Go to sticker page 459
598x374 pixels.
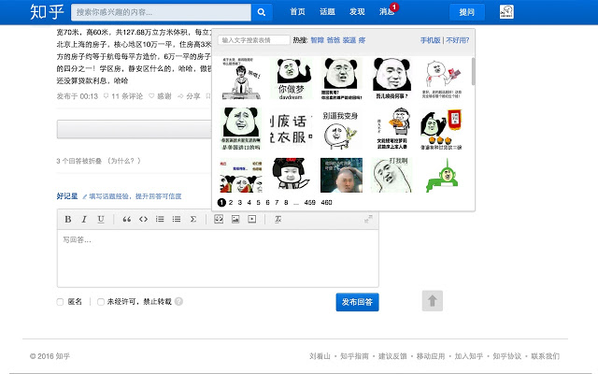pos(309,202)
